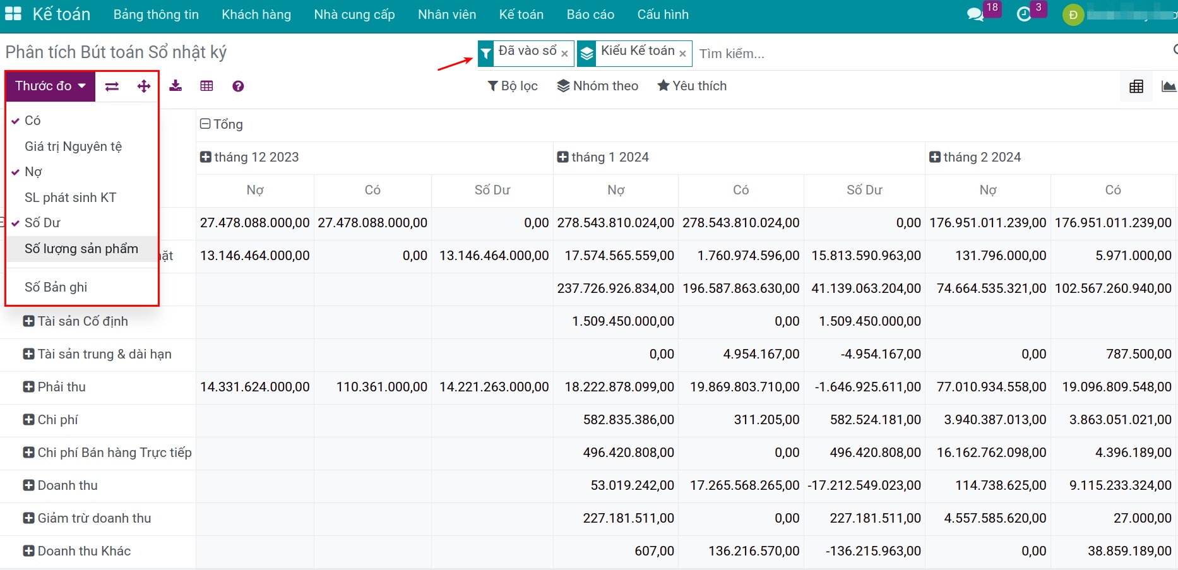Switch to pivot table view
This screenshot has height=570, width=1178.
coord(1136,86)
